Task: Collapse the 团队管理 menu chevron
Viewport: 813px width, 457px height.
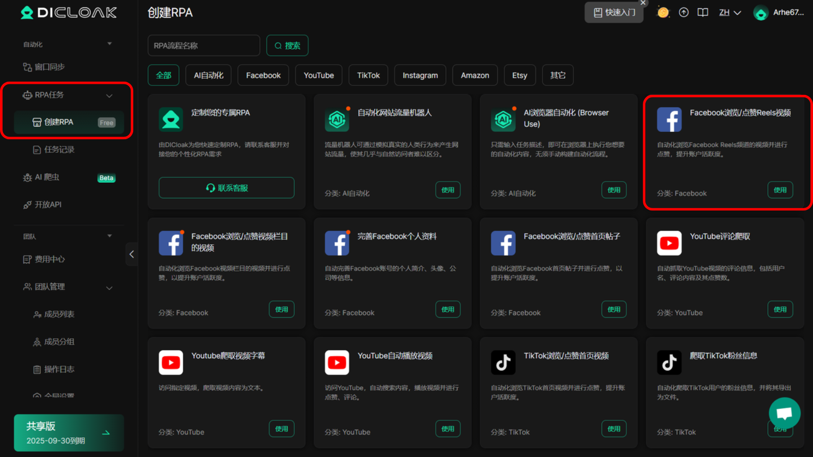Action: pos(109,288)
